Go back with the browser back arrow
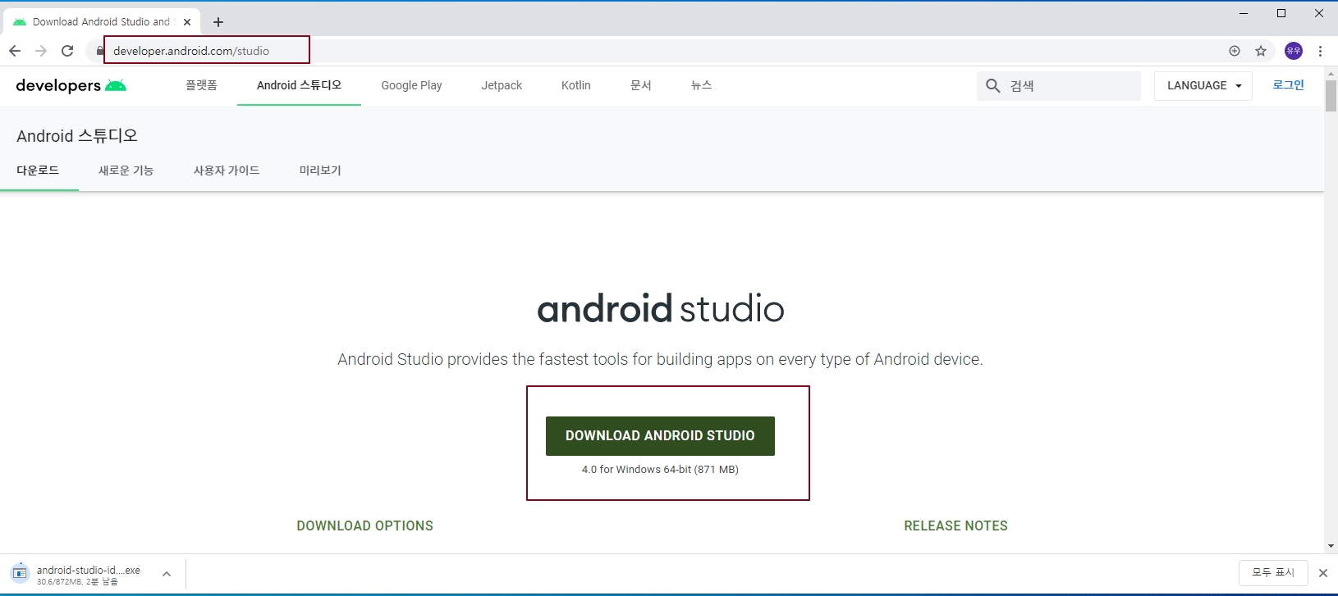1338x596 pixels. pos(15,51)
